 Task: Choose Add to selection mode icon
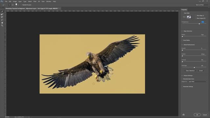point(10,5)
